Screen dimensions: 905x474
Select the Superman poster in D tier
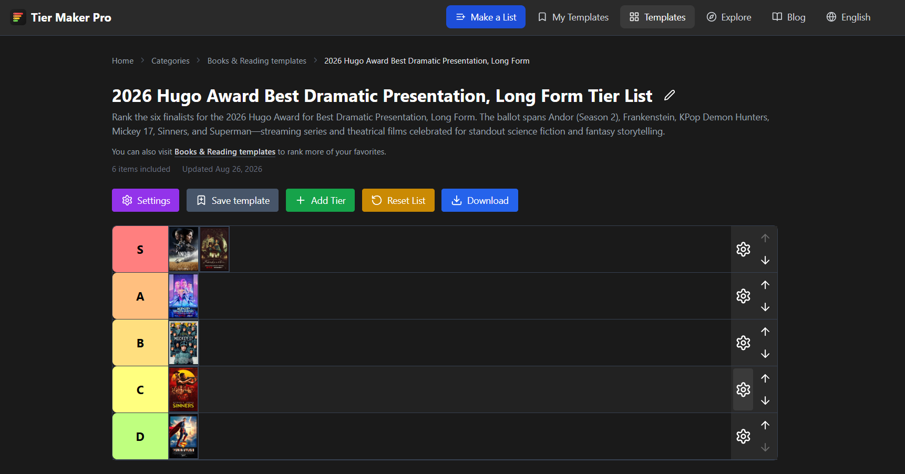(x=183, y=436)
